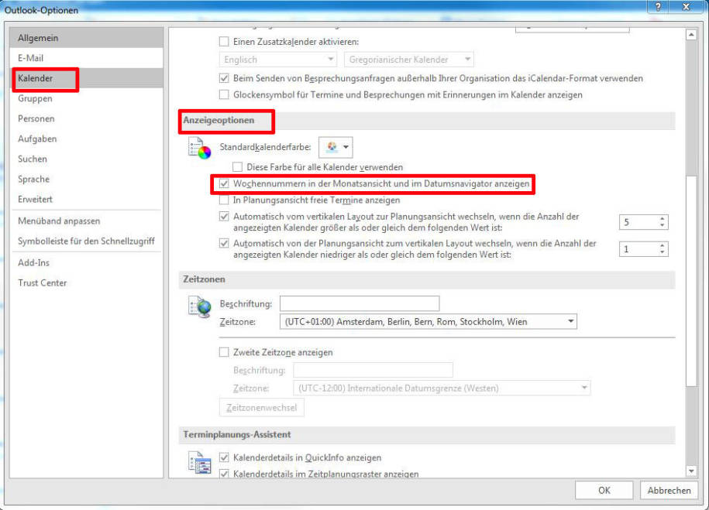Select the Erweitert category
Screen dimensions: 709x510
[x=86, y=199]
